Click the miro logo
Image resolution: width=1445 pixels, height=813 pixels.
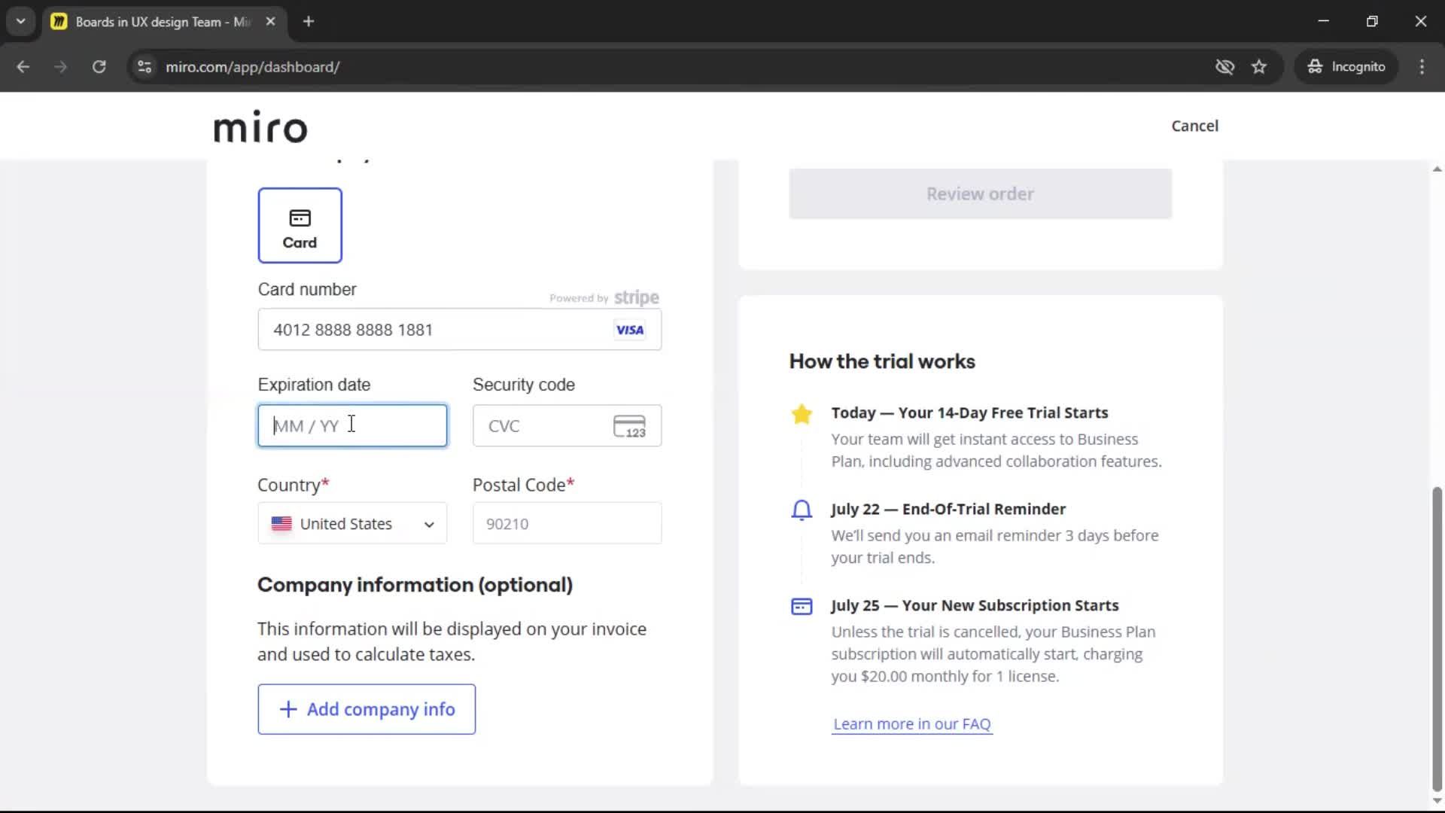(x=260, y=126)
